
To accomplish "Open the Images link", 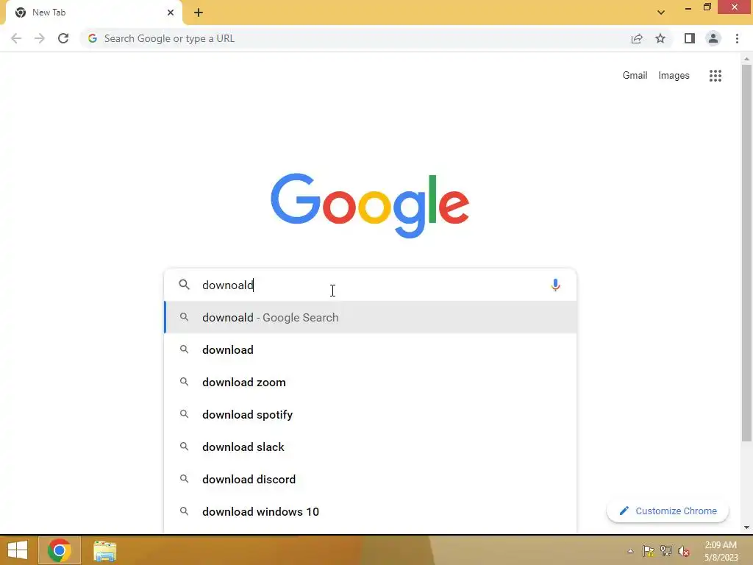I will pyautogui.click(x=674, y=76).
